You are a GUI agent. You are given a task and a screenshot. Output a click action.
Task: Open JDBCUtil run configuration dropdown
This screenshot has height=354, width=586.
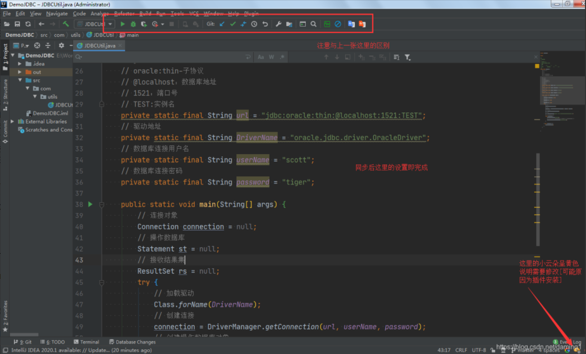point(95,24)
